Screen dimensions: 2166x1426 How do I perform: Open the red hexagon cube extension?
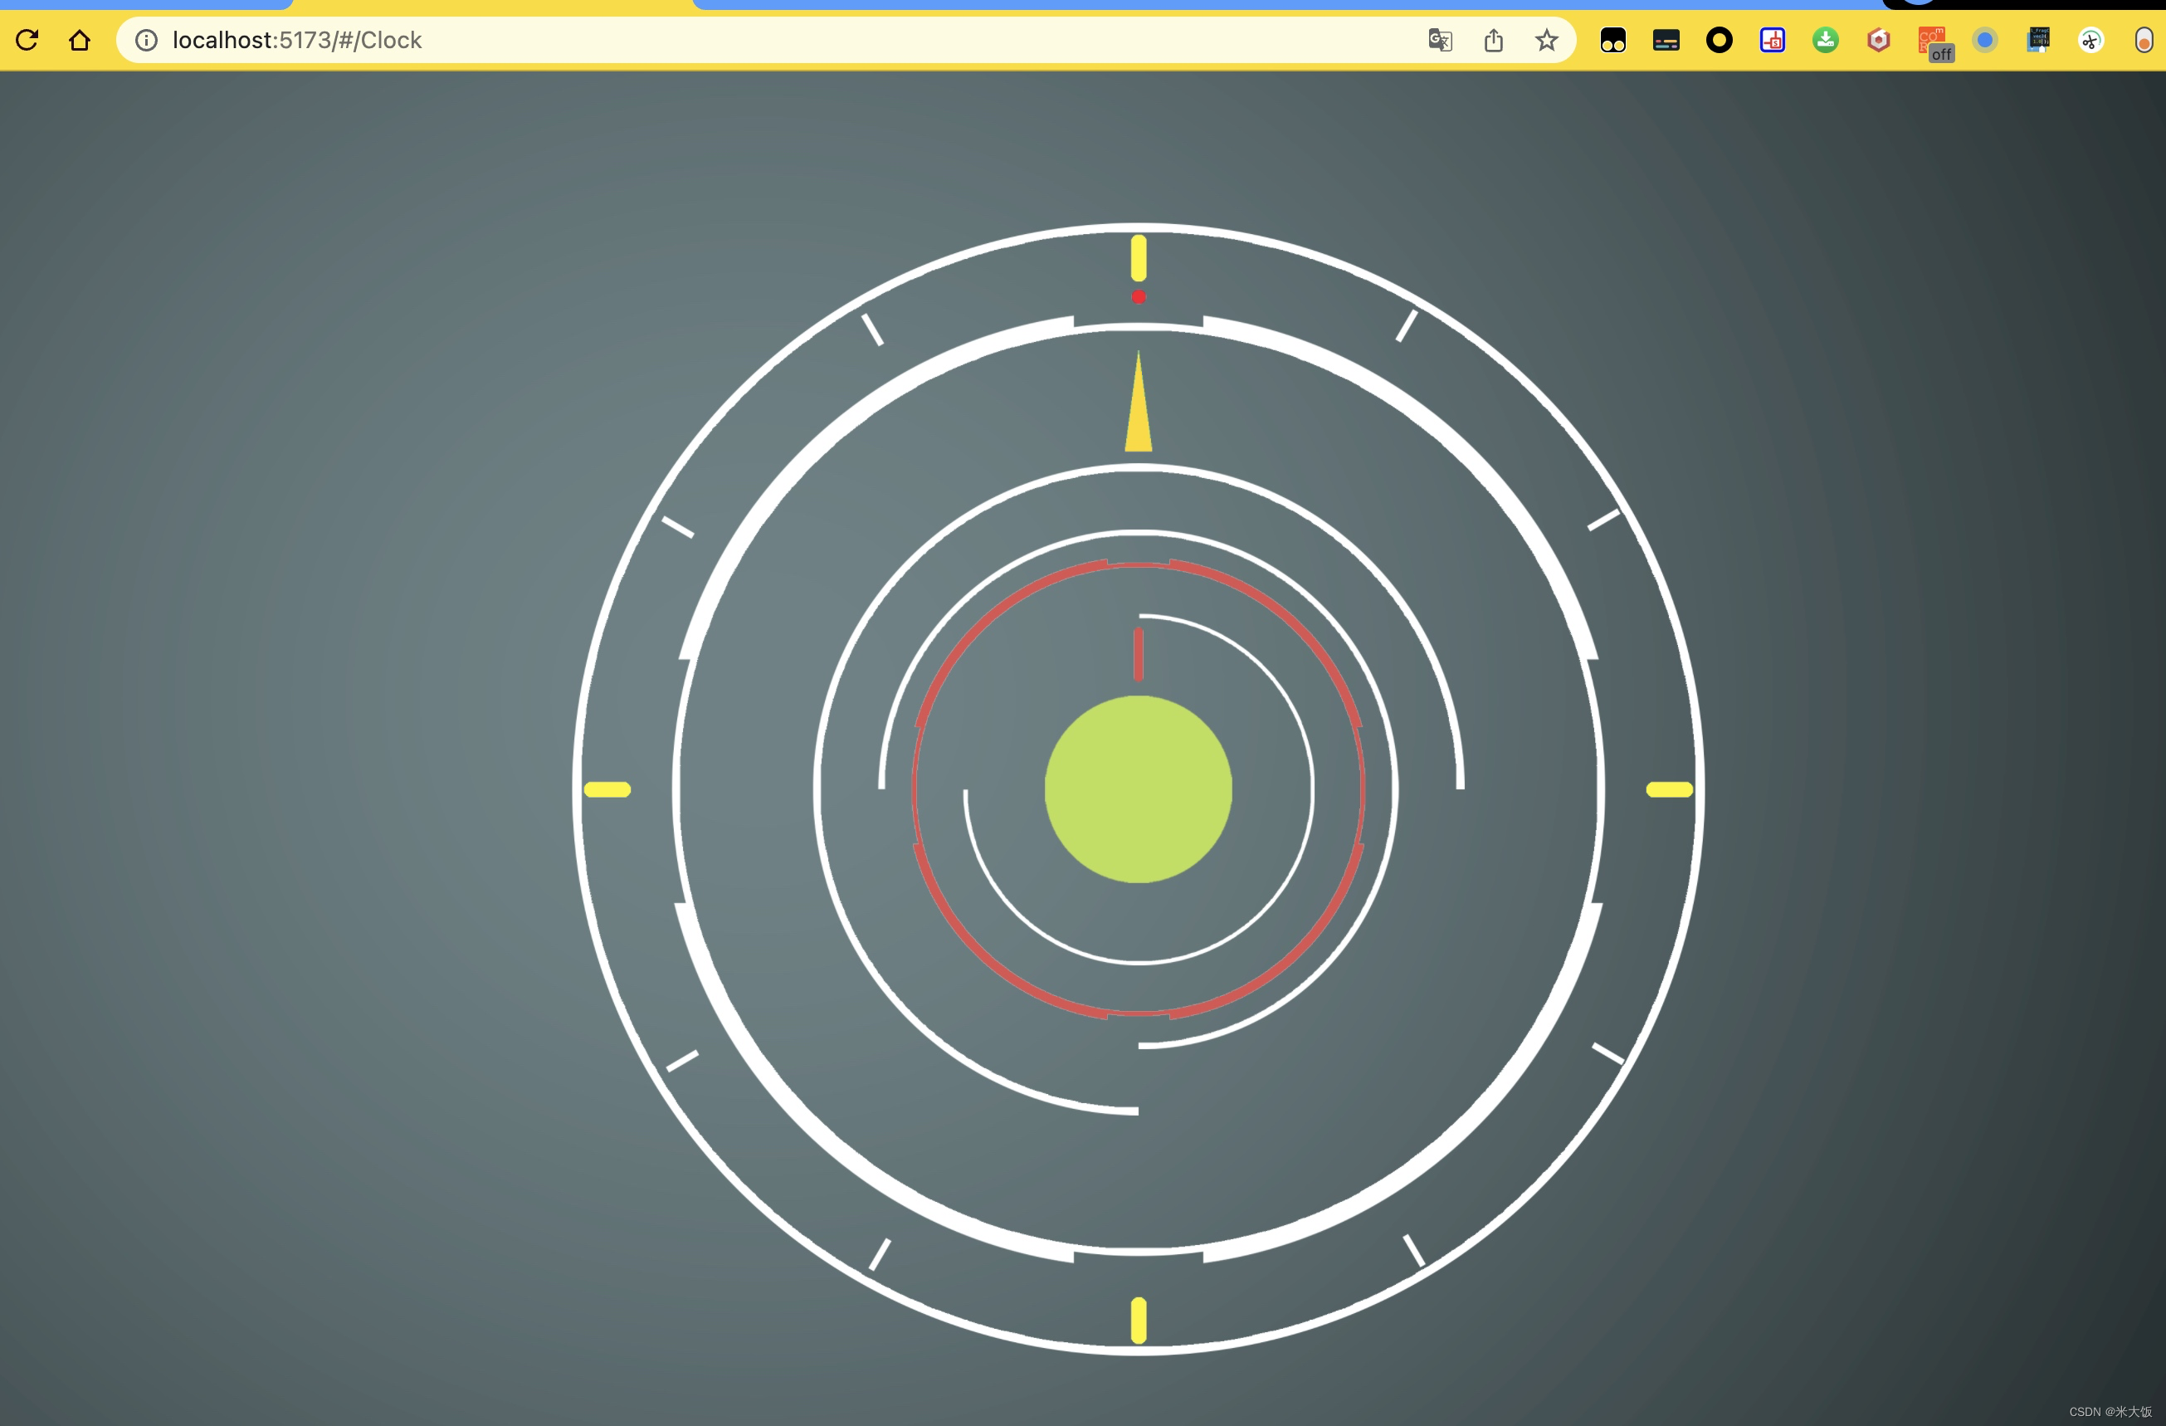tap(1878, 40)
